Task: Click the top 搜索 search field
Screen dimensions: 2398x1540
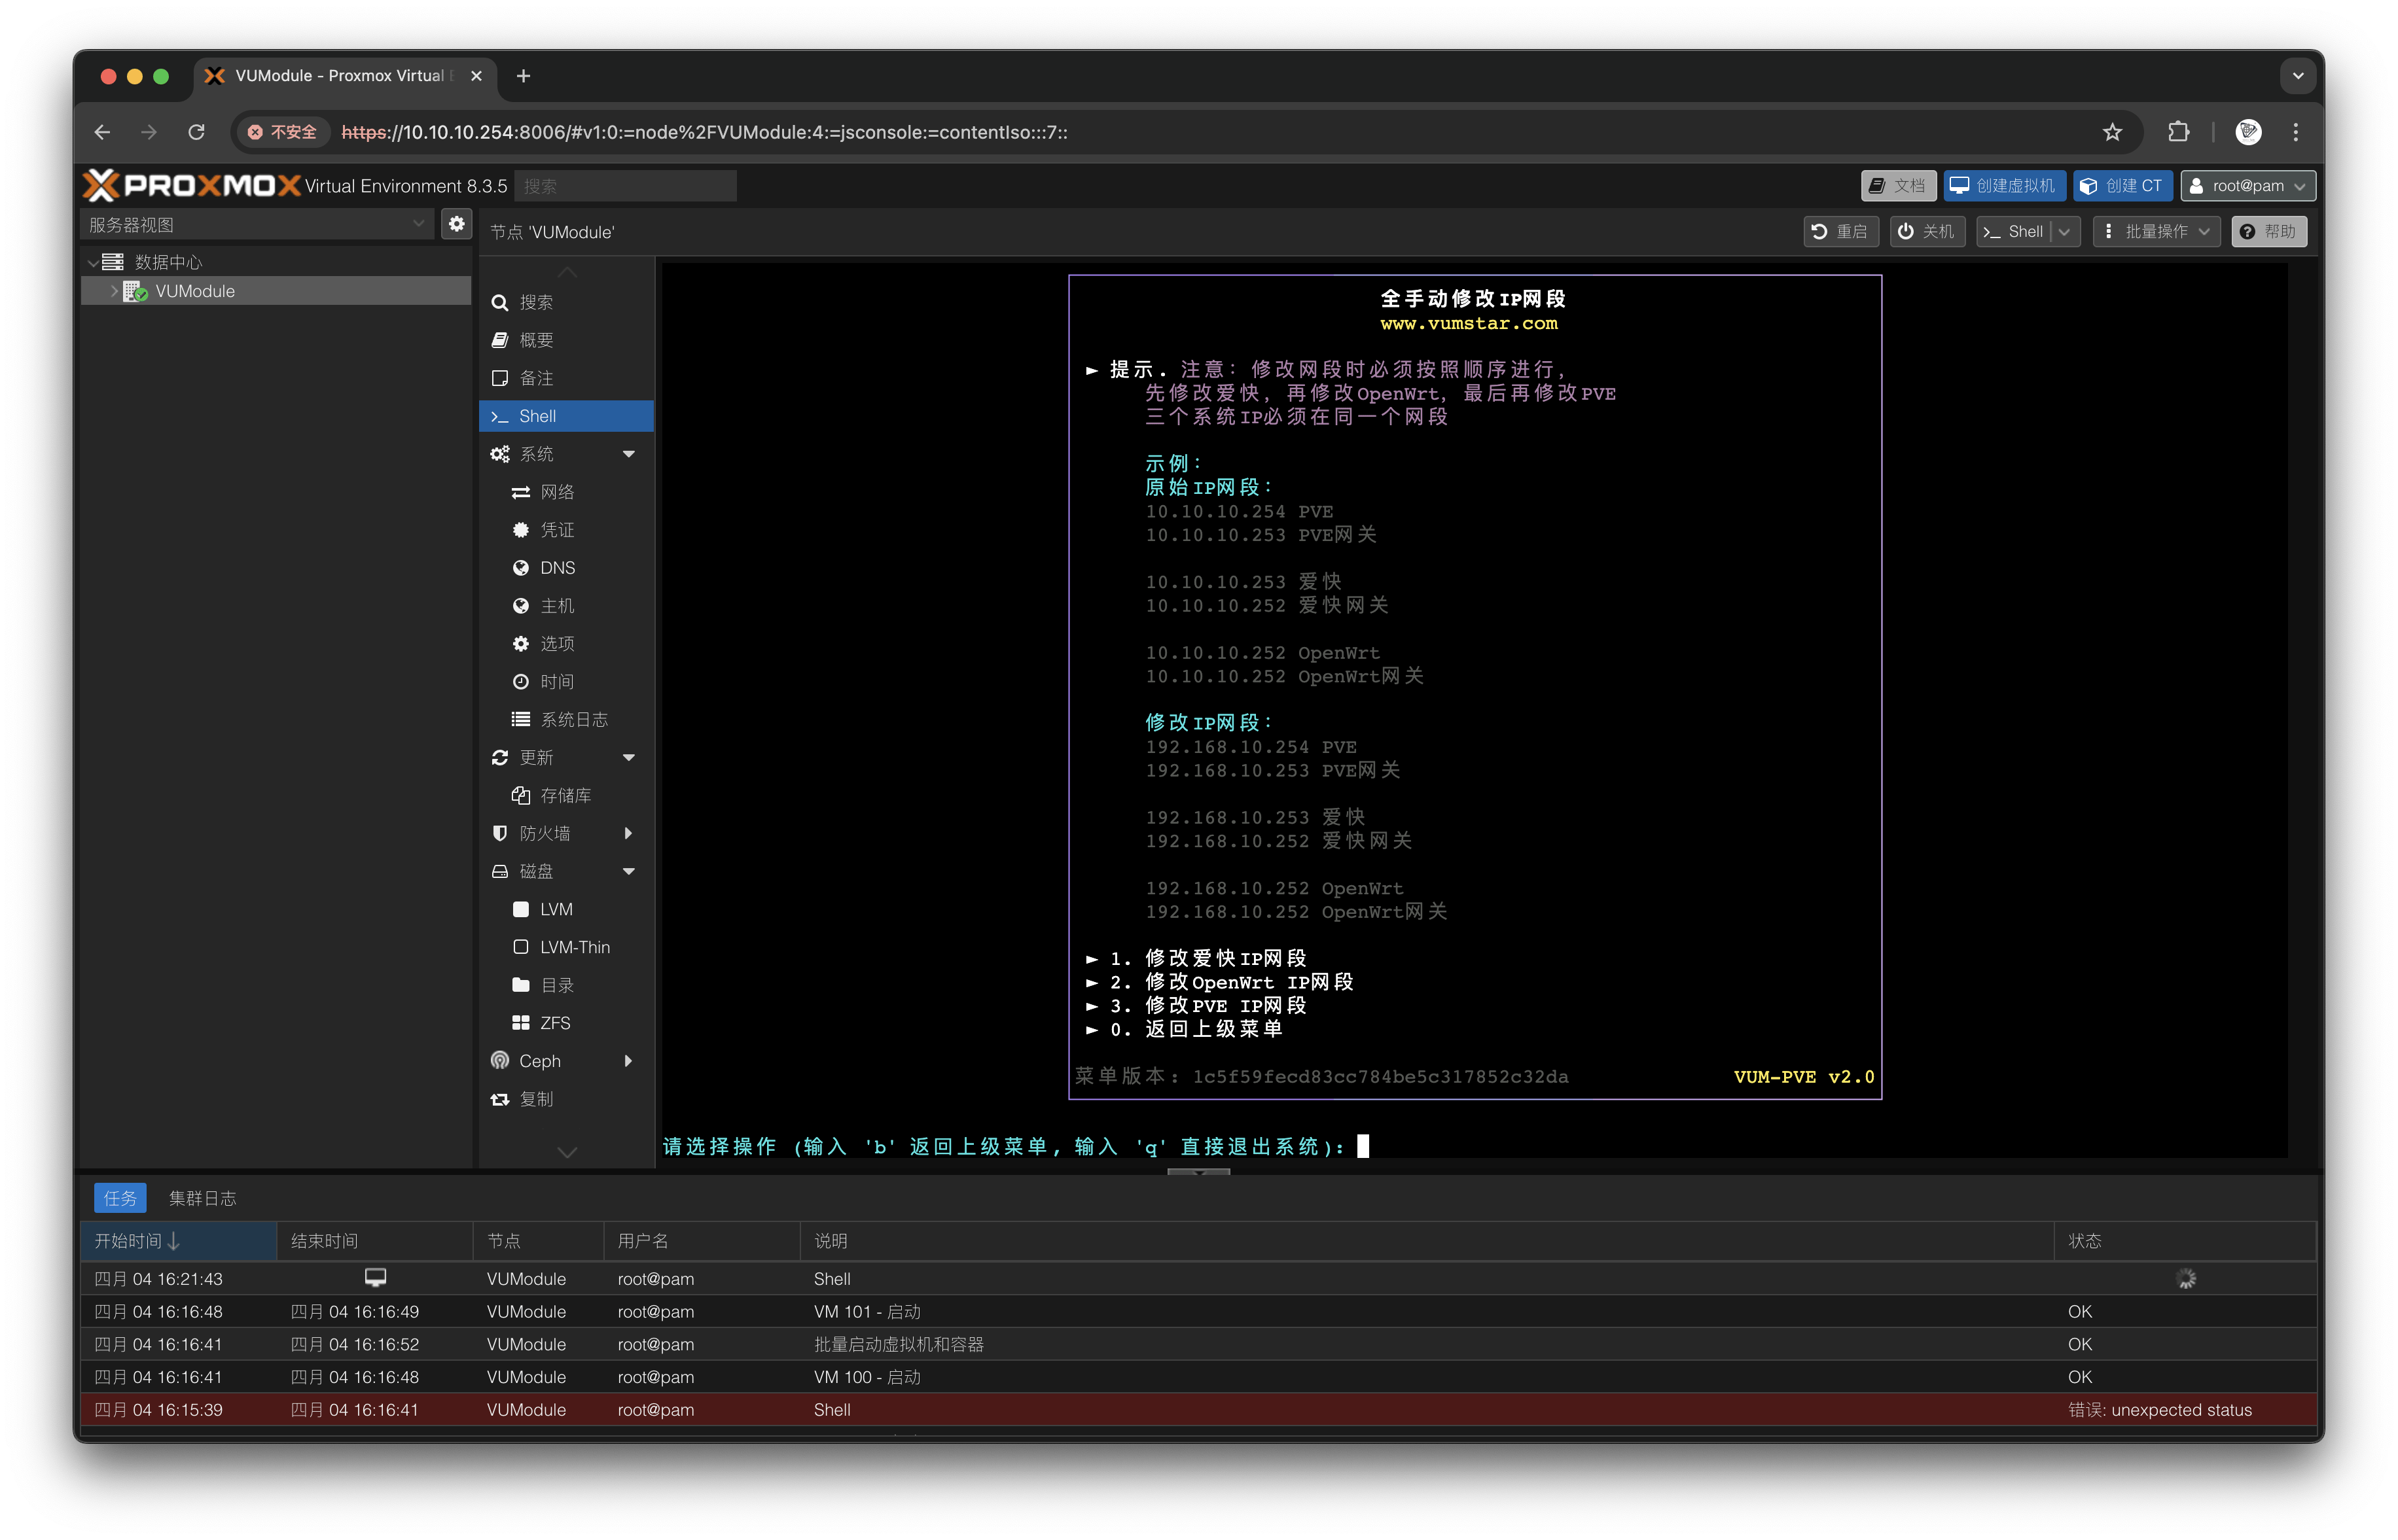Action: pyautogui.click(x=625, y=186)
